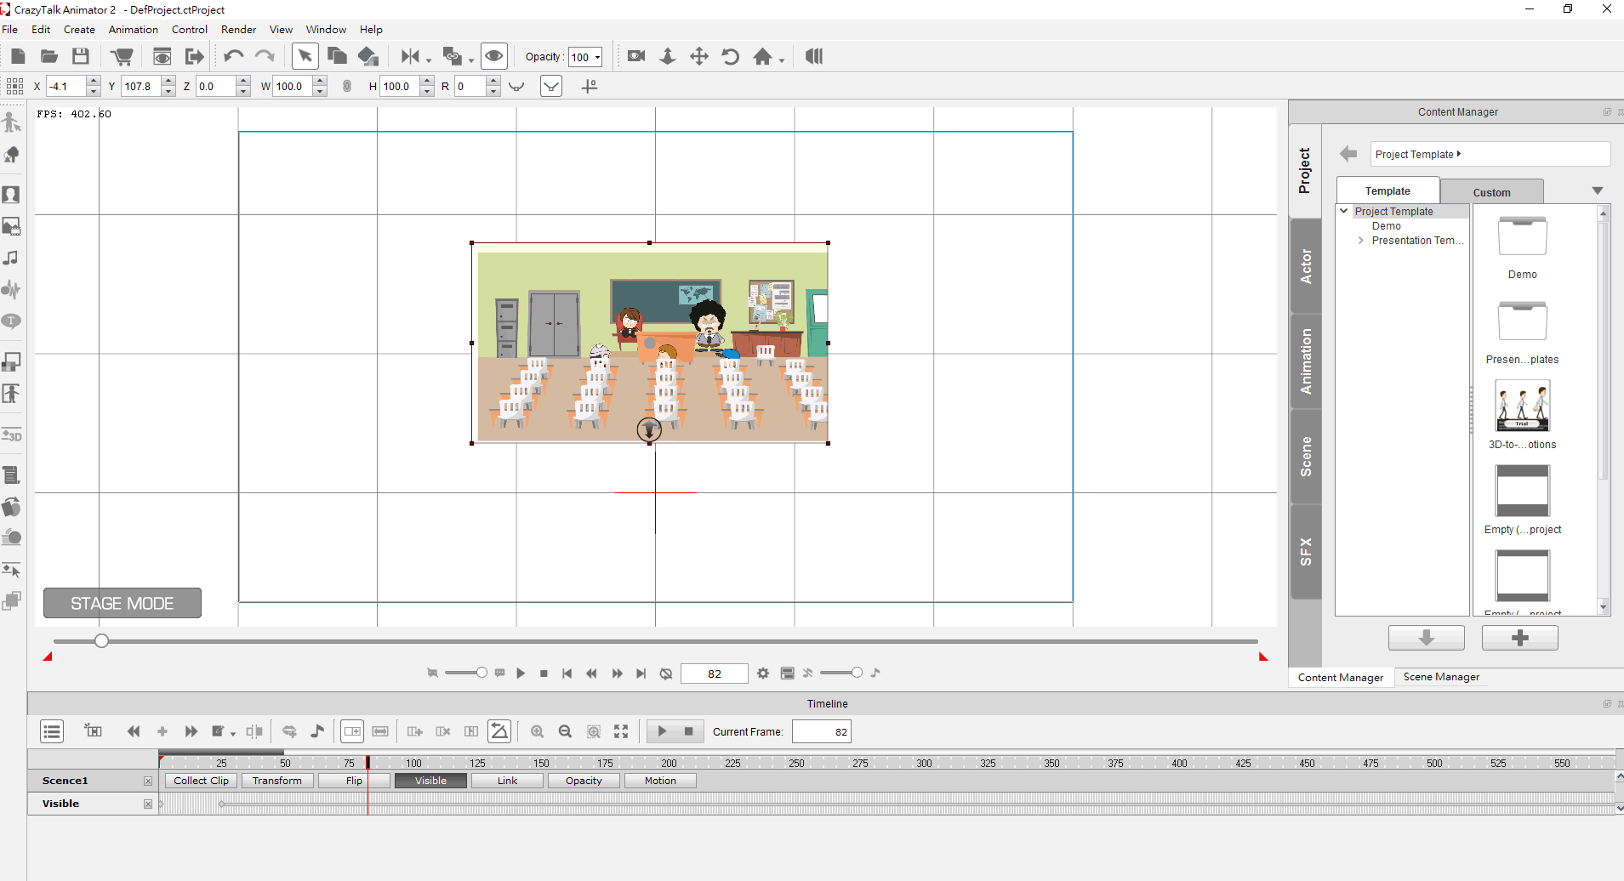Click the back arrow in Content Manager
This screenshot has height=881, width=1624.
tap(1348, 154)
